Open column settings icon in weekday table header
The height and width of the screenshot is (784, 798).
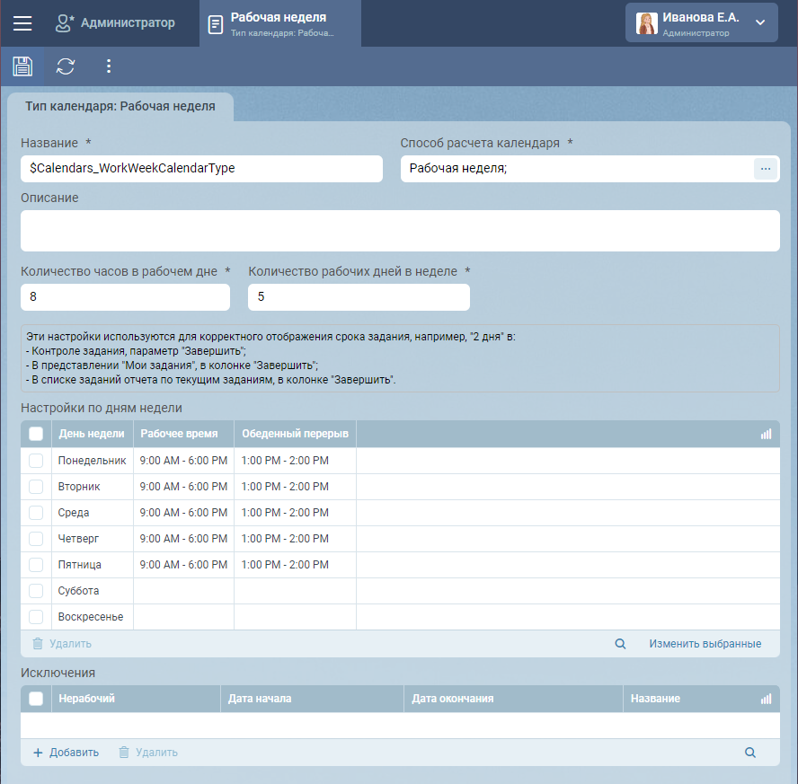(766, 434)
